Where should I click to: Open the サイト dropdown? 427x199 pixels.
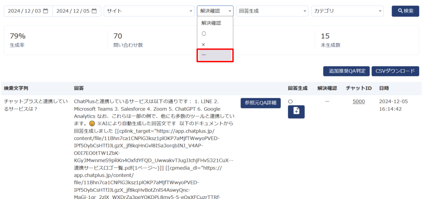[x=149, y=11]
